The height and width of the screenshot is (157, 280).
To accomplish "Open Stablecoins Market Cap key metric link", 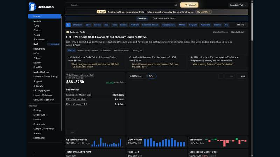I will pos(79,95).
